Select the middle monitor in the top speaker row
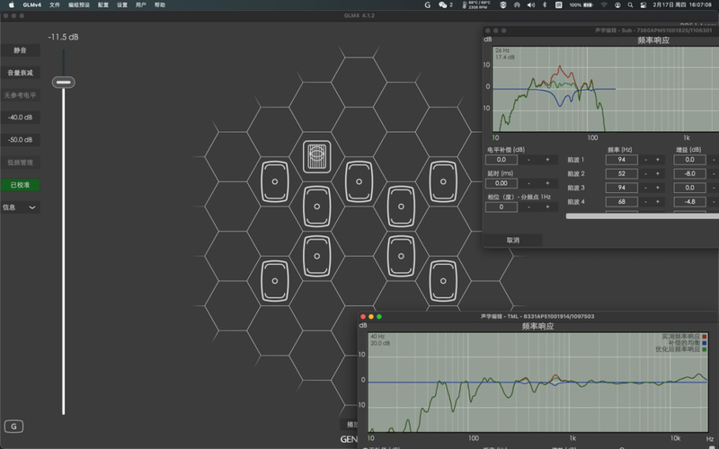The width and height of the screenshot is (719, 449). [x=359, y=181]
